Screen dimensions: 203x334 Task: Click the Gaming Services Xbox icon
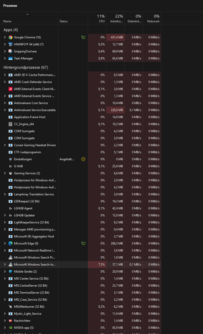click(x=11, y=173)
